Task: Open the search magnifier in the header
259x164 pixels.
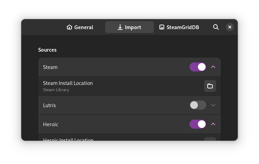Action: click(216, 27)
